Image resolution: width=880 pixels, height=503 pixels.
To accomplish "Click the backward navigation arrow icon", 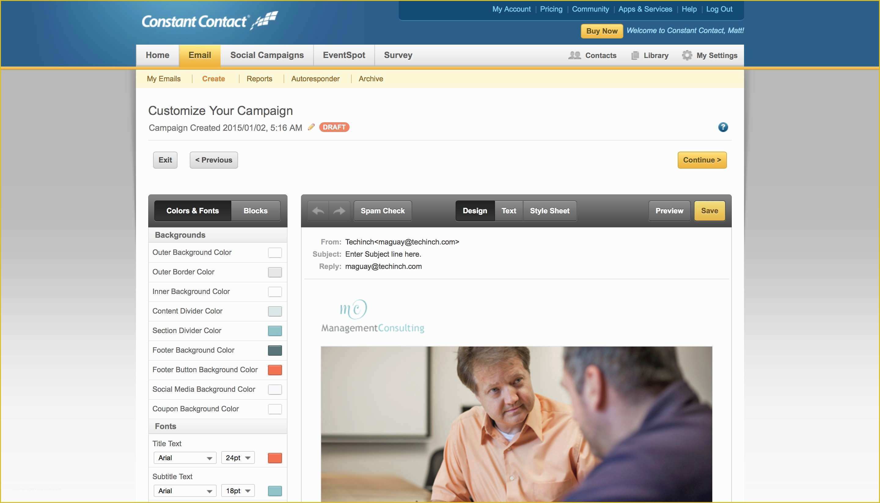I will [318, 210].
